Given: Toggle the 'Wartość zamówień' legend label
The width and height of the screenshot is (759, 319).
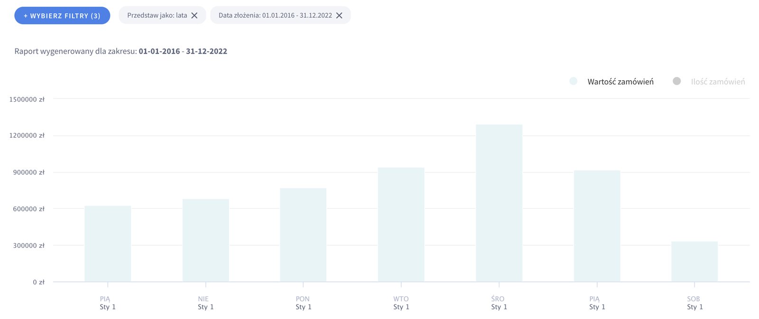Looking at the screenshot, I should pos(620,82).
